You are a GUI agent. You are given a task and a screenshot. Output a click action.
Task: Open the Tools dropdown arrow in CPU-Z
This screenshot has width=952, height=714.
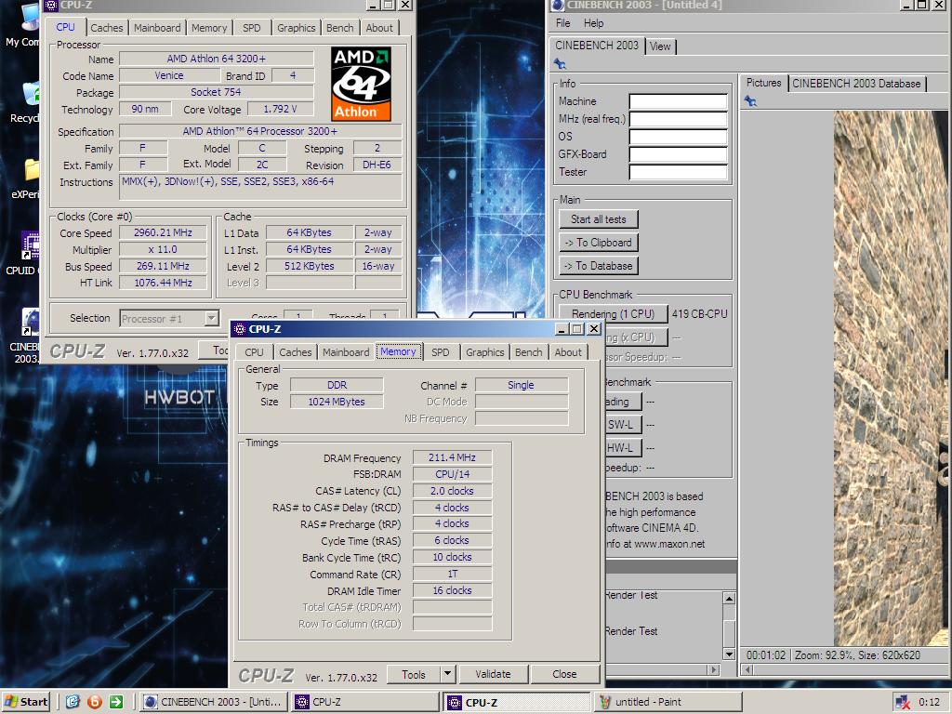point(447,674)
